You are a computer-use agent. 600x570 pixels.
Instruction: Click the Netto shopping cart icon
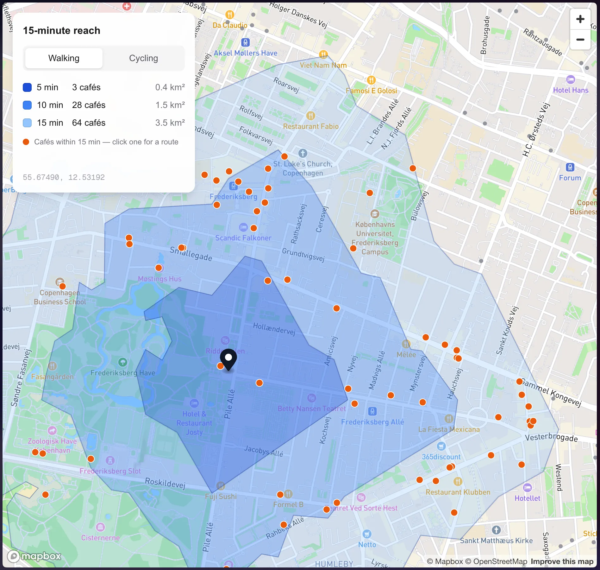pos(367,534)
